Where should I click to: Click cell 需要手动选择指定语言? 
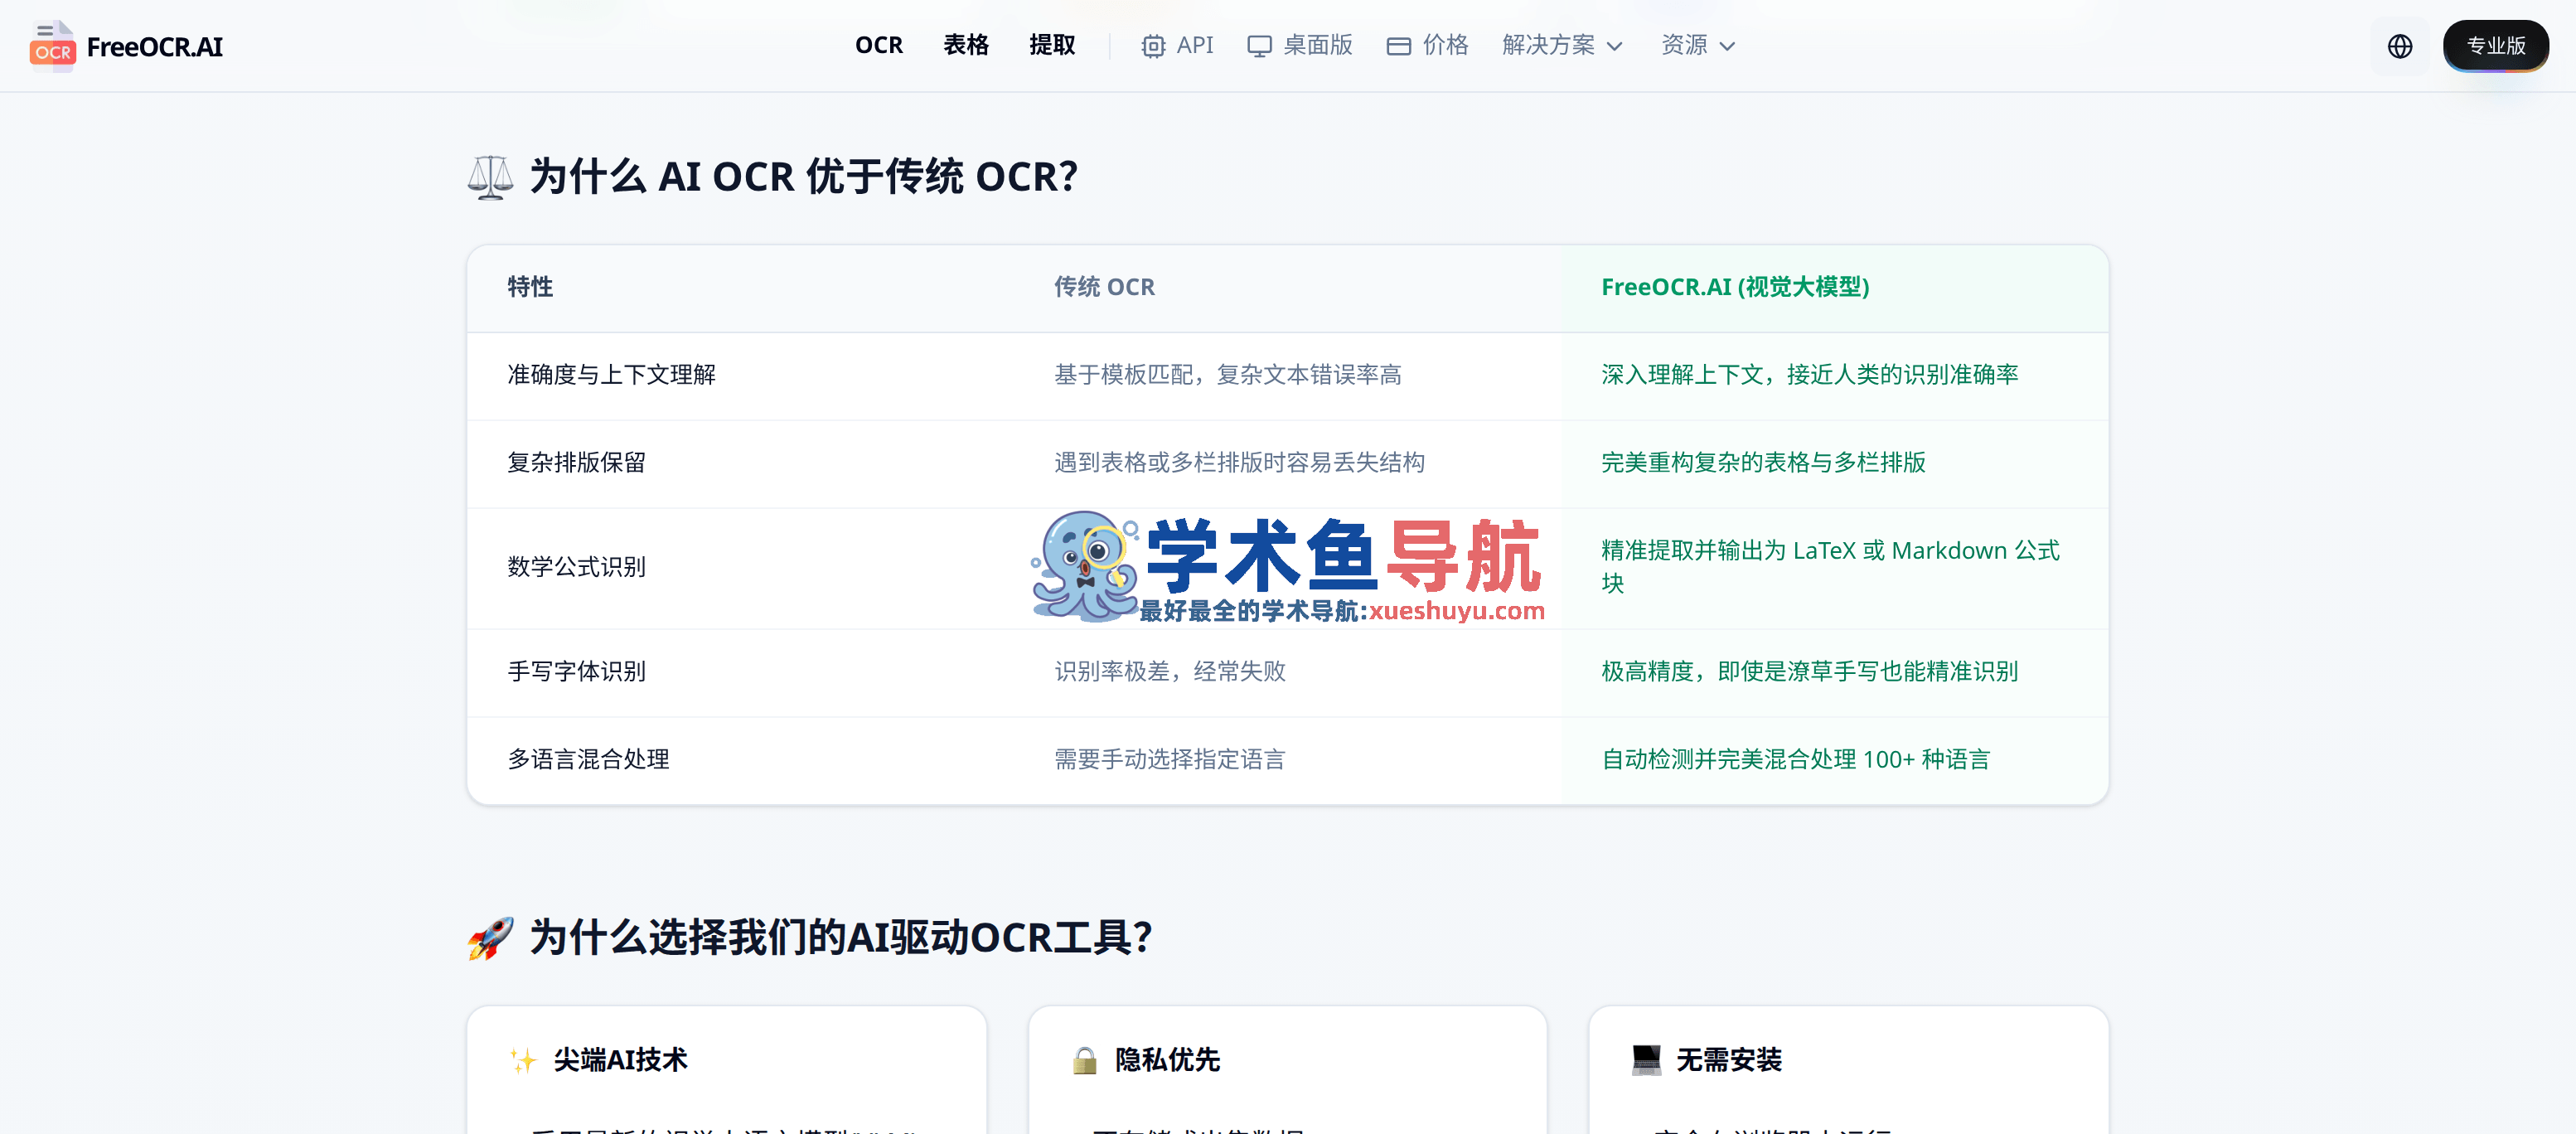pos(1169,759)
